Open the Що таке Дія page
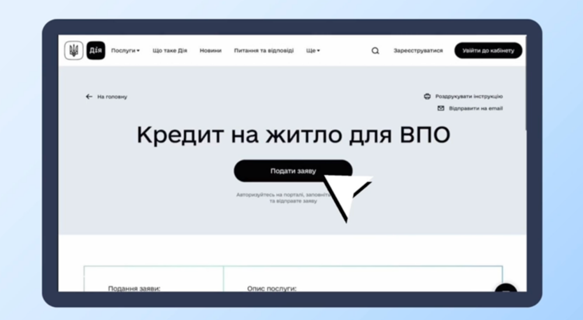 tap(170, 51)
